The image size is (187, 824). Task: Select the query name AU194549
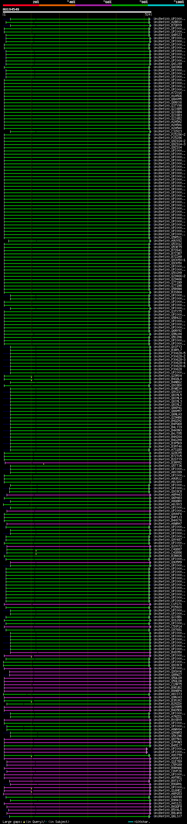[x=11, y=10]
